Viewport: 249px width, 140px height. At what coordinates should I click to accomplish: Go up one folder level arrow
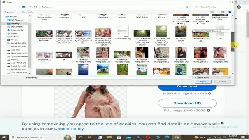coord(19,7)
